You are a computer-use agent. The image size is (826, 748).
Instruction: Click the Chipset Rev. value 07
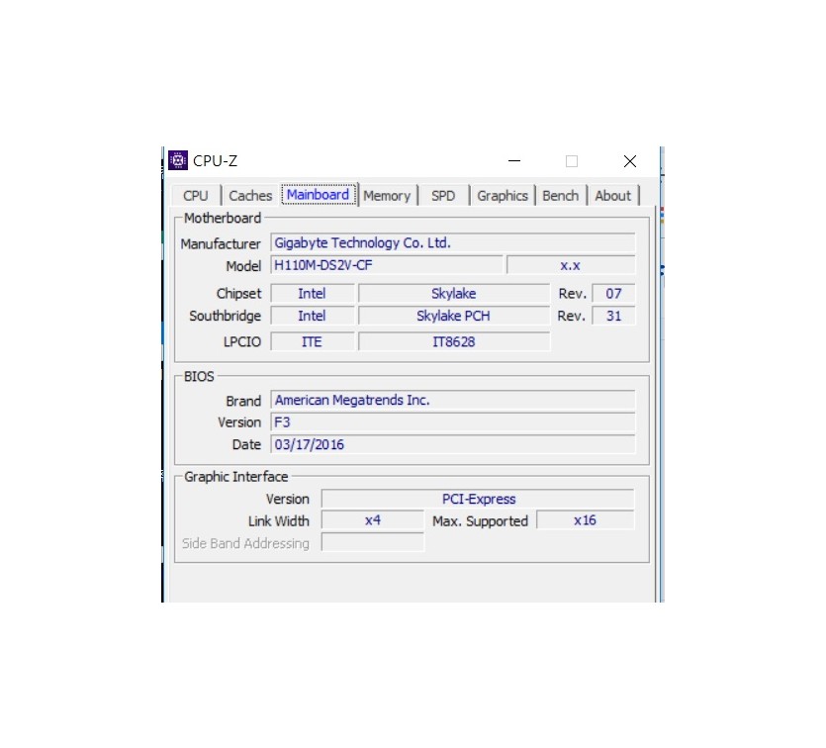613,294
